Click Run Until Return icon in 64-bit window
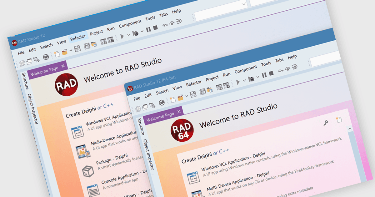The width and height of the screenshot is (375, 197). click(294, 67)
